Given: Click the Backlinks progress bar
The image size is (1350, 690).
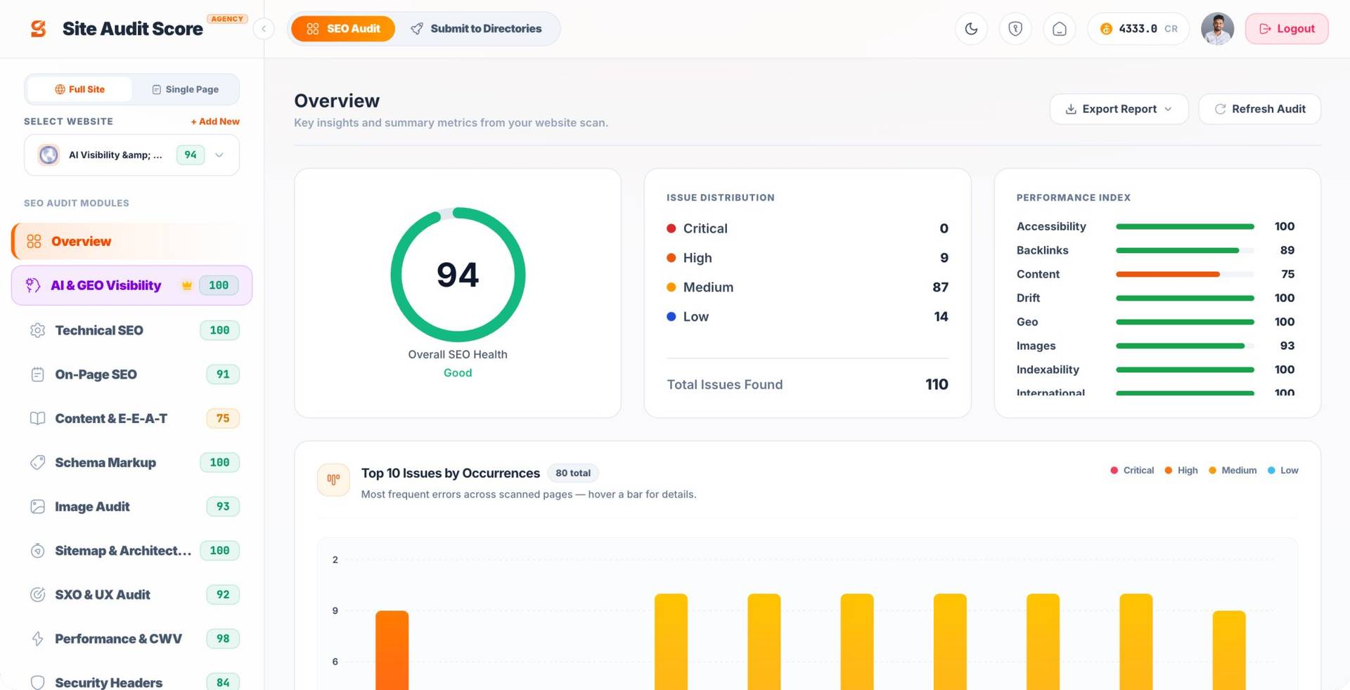Looking at the screenshot, I should click(x=1185, y=250).
